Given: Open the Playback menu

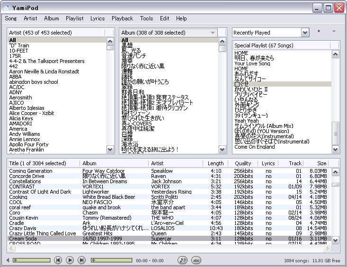Looking at the screenshot, I should [x=123, y=18].
